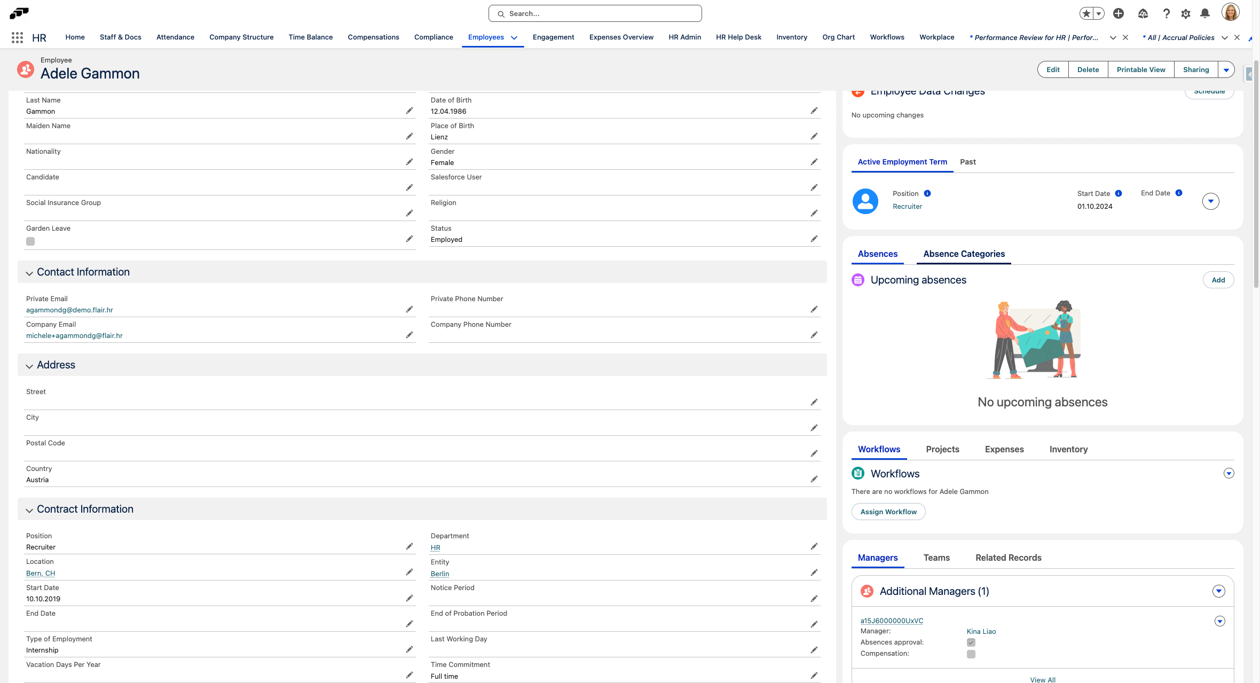
Task: Click the Assign Workflow button
Action: [888, 512]
